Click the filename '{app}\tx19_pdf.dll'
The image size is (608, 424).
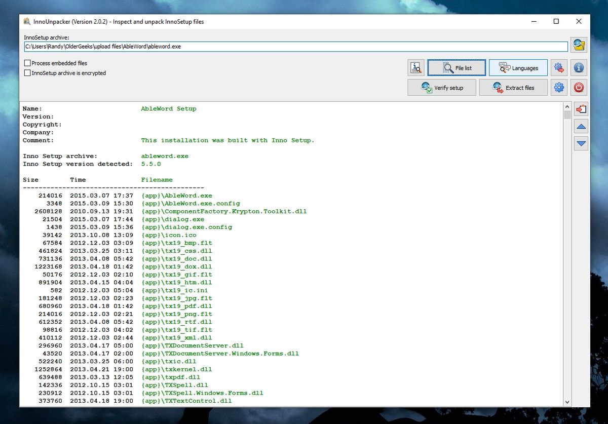[177, 306]
